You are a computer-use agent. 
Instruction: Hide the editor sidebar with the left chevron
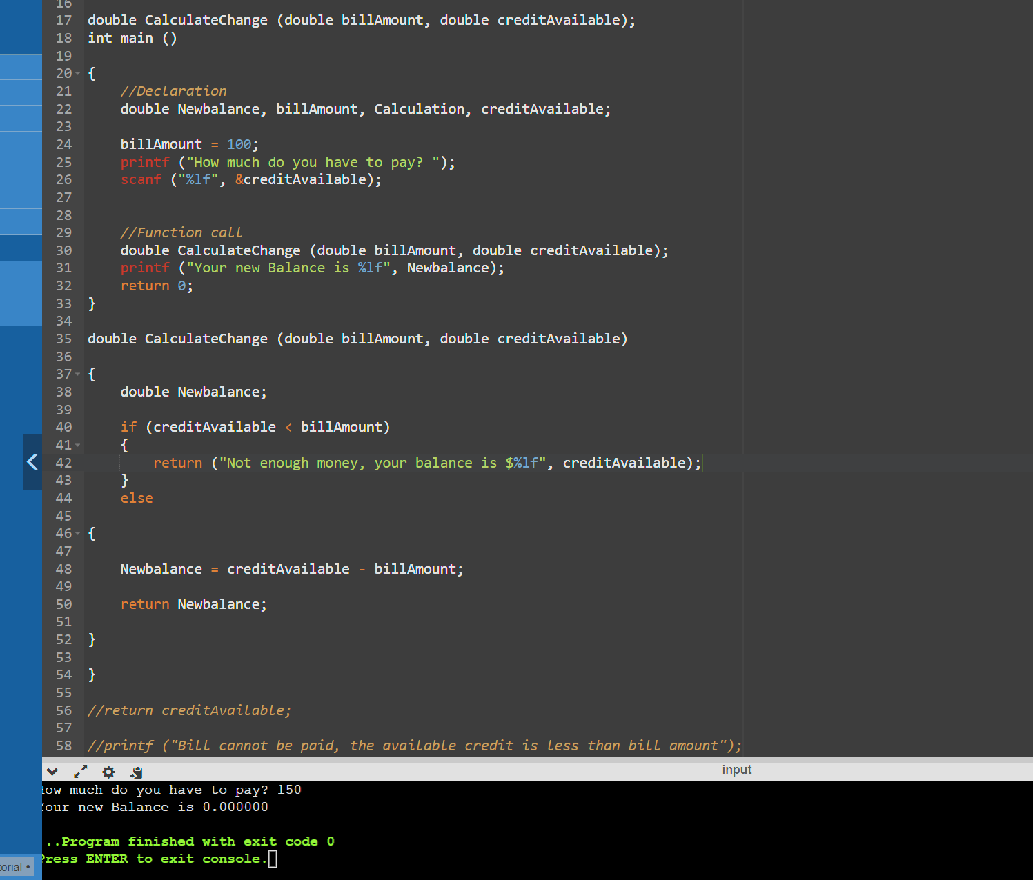click(x=32, y=462)
